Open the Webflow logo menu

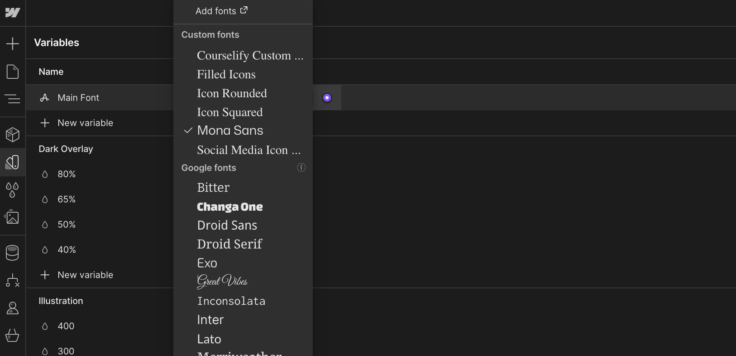(13, 13)
